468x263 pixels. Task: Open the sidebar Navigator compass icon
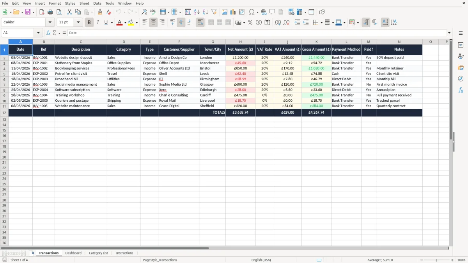(x=461, y=79)
